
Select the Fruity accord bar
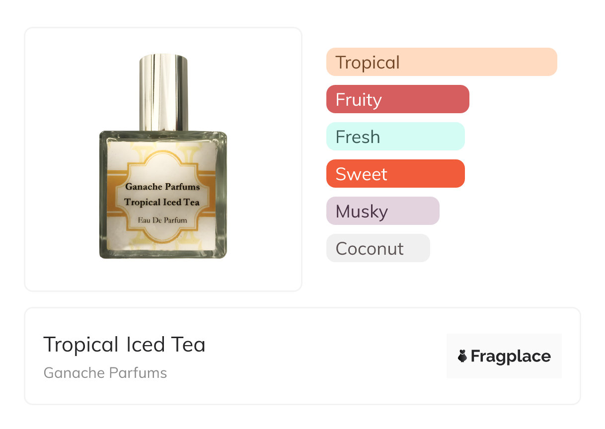click(x=398, y=99)
